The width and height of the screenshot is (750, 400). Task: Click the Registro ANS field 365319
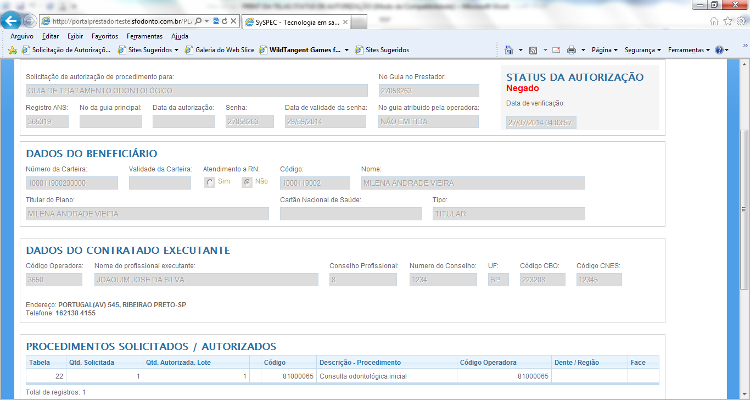[x=47, y=121]
